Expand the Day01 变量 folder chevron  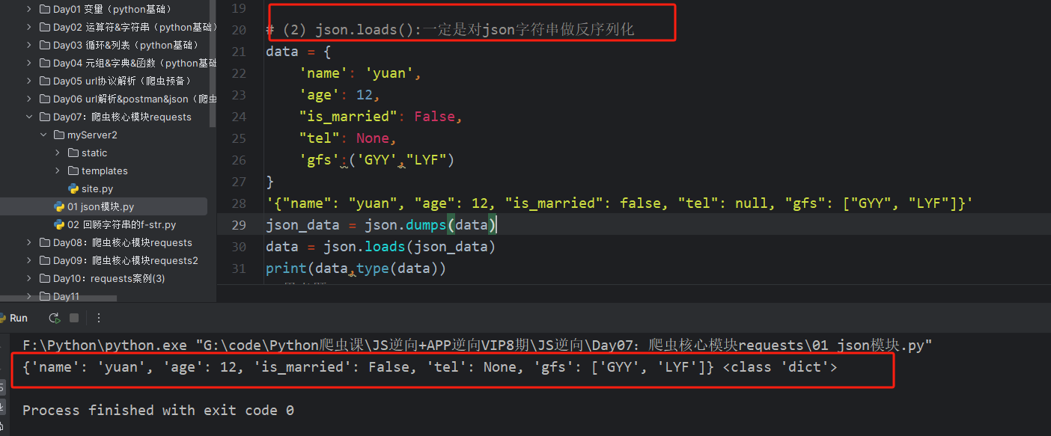29,9
